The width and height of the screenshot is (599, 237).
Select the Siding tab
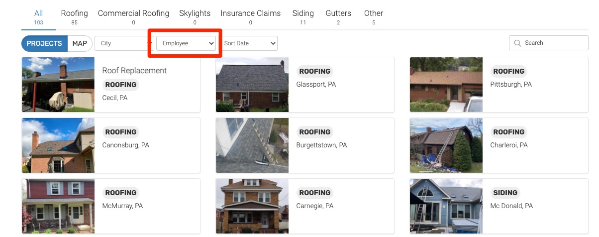click(303, 13)
